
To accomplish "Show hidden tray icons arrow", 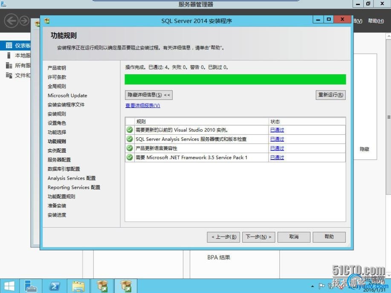I will click(x=313, y=286).
